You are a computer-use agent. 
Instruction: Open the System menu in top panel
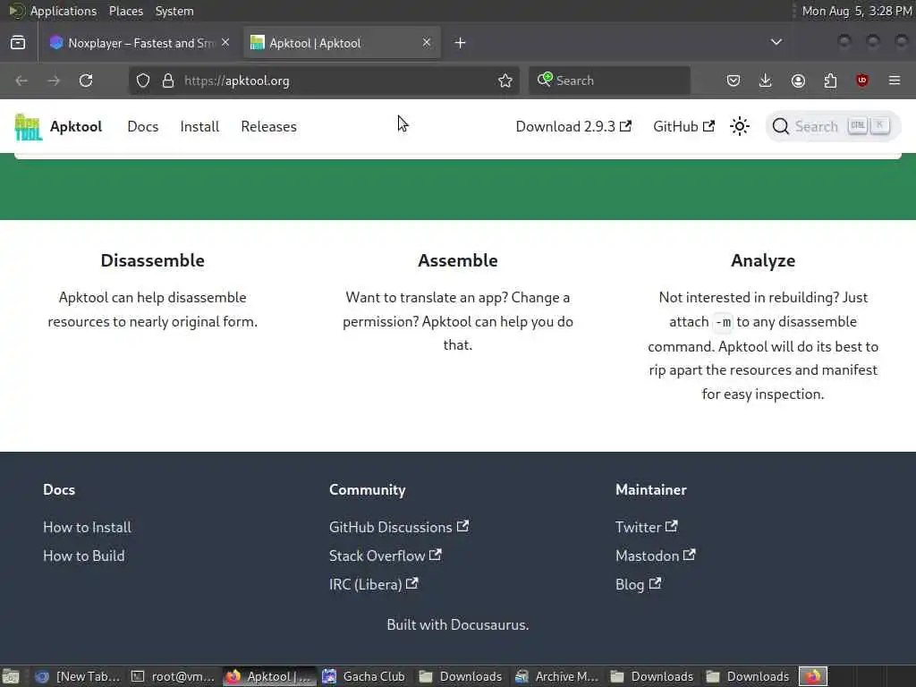coord(174,11)
